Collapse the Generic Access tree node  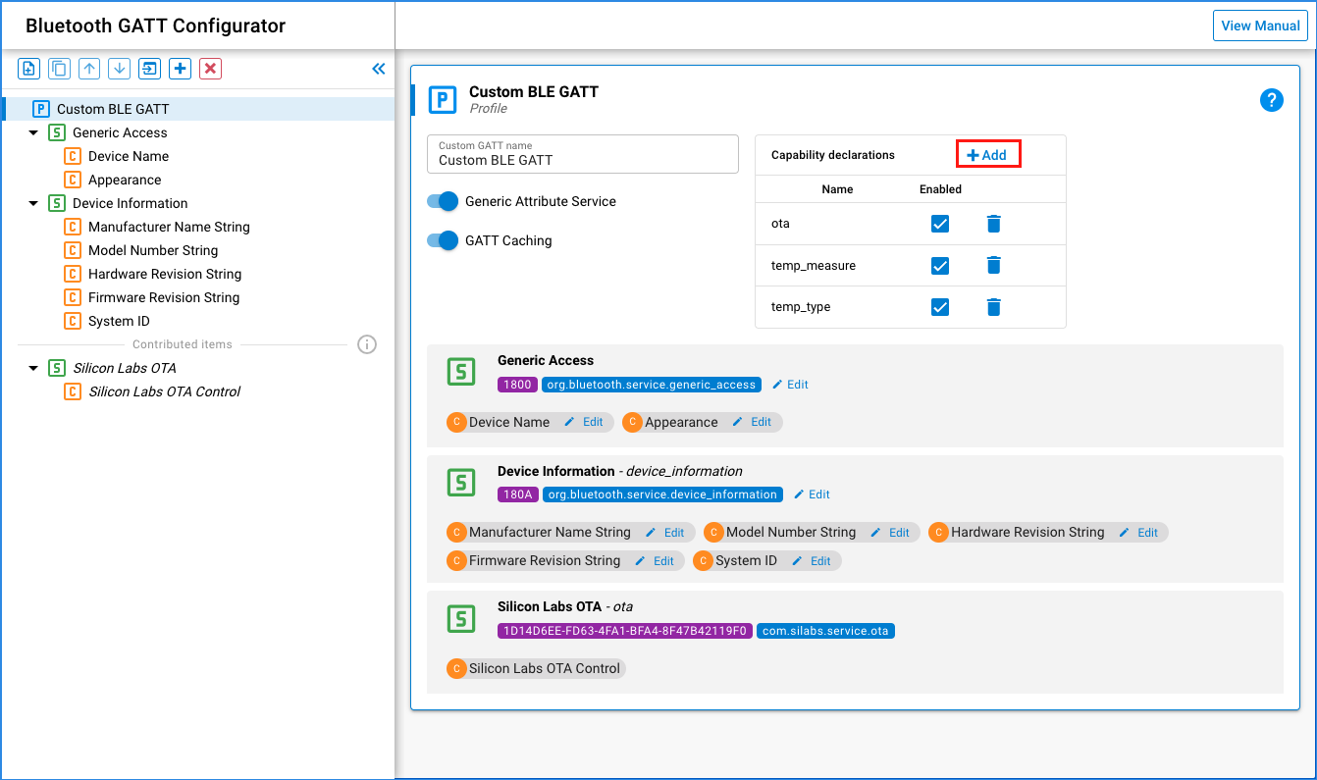pyautogui.click(x=33, y=132)
